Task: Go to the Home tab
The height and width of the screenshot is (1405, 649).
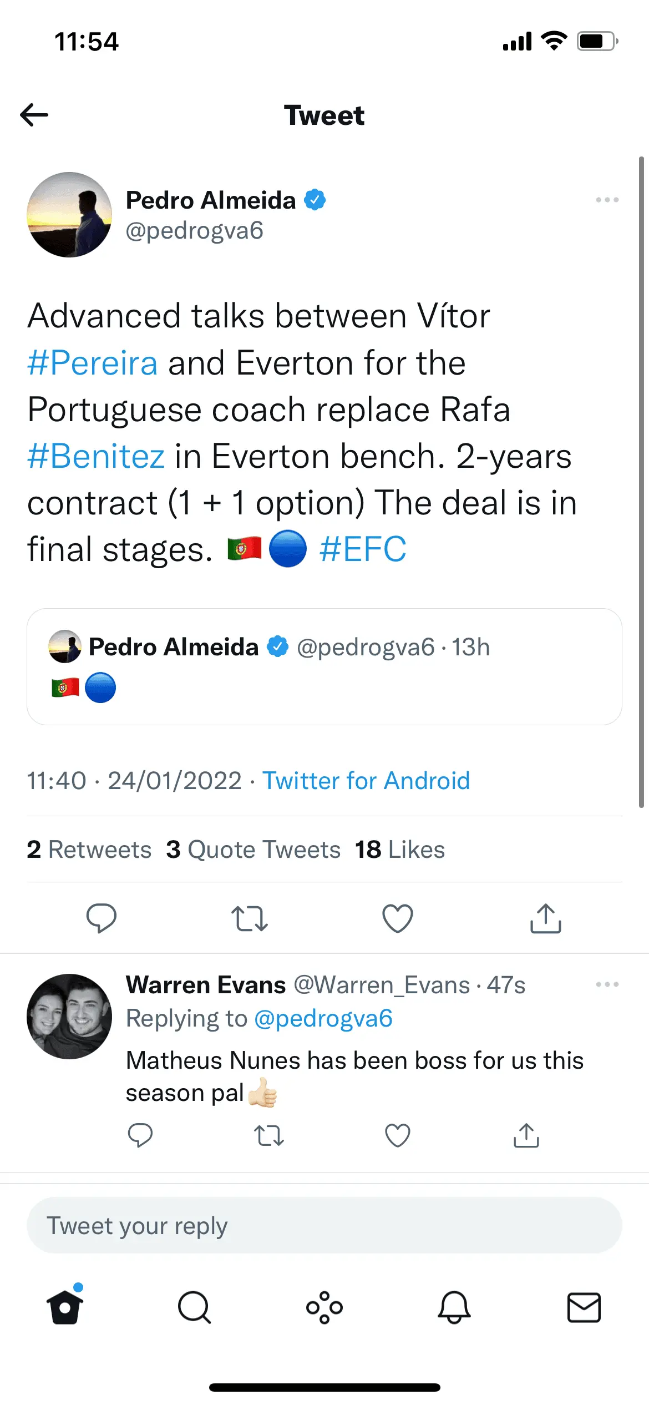Action: tap(65, 1307)
